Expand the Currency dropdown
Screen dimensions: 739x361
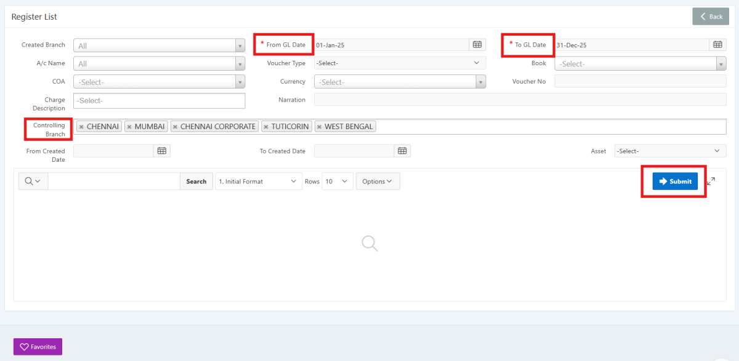pos(481,82)
